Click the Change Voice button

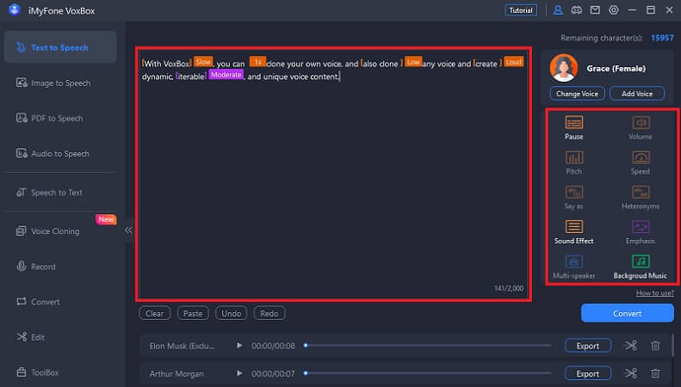point(577,94)
